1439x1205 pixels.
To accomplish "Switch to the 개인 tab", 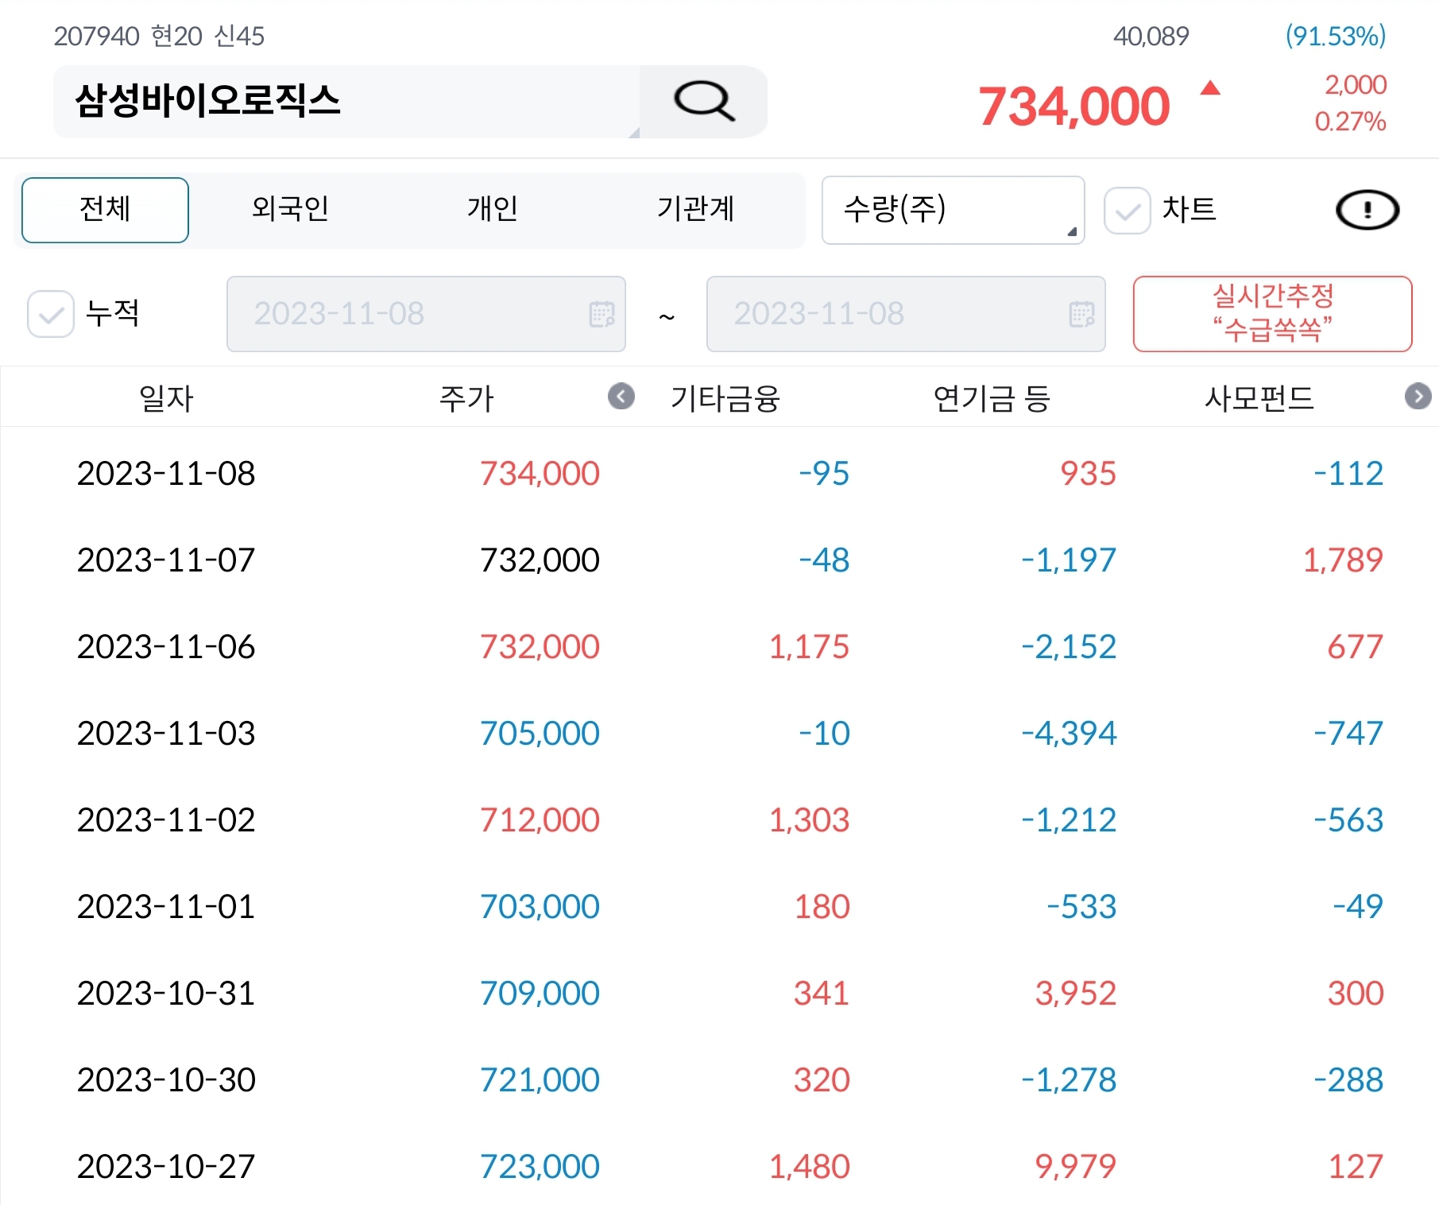I will (493, 209).
